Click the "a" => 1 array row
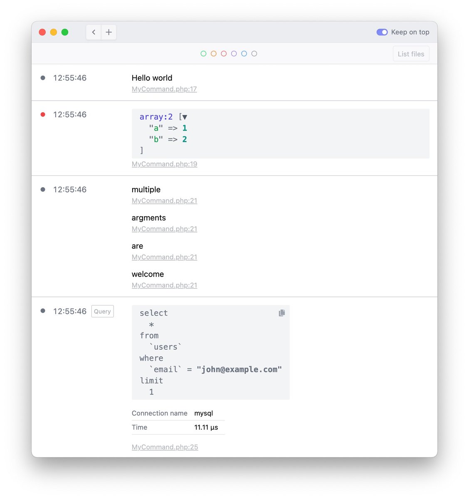 pos(168,128)
